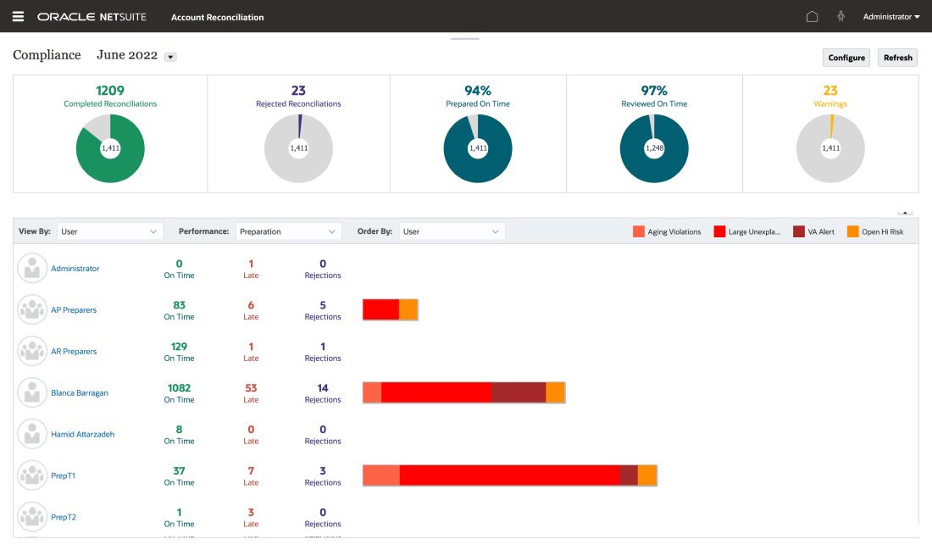This screenshot has width=932, height=545.
Task: Click the Administrator profile picture for Blanca Barragan
Action: click(x=33, y=392)
